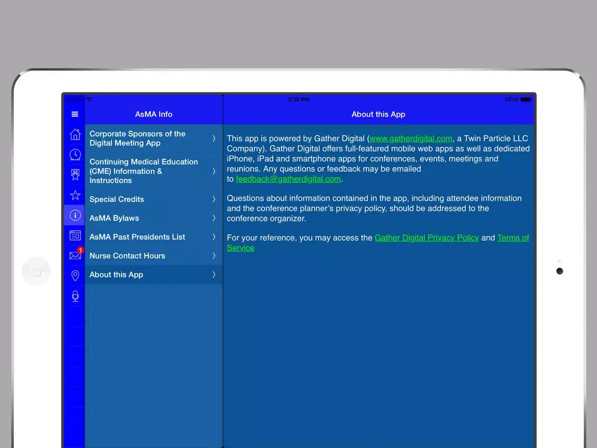This screenshot has width=597, height=448.
Task: Select About this App list item
Action: pos(153,274)
